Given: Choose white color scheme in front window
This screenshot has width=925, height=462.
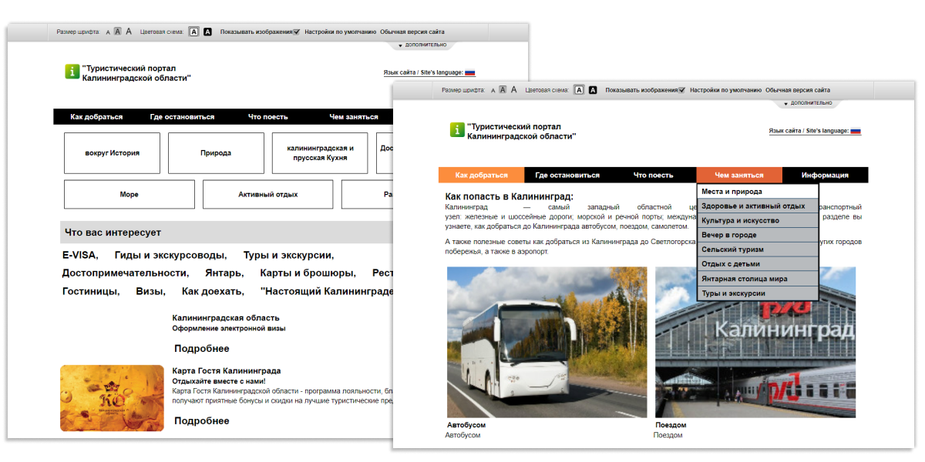Looking at the screenshot, I should 580,90.
